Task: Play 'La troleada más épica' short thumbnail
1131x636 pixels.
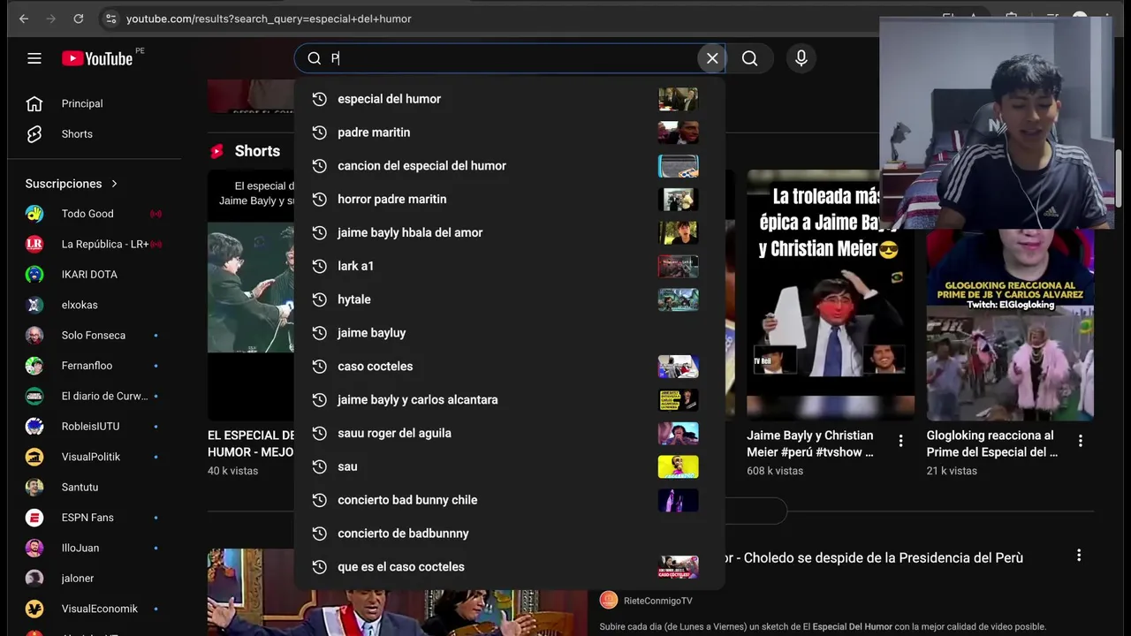Action: (831, 295)
